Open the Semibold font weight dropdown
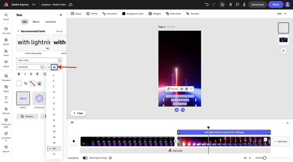This screenshot has width=293, height=162. [x=30, y=67]
